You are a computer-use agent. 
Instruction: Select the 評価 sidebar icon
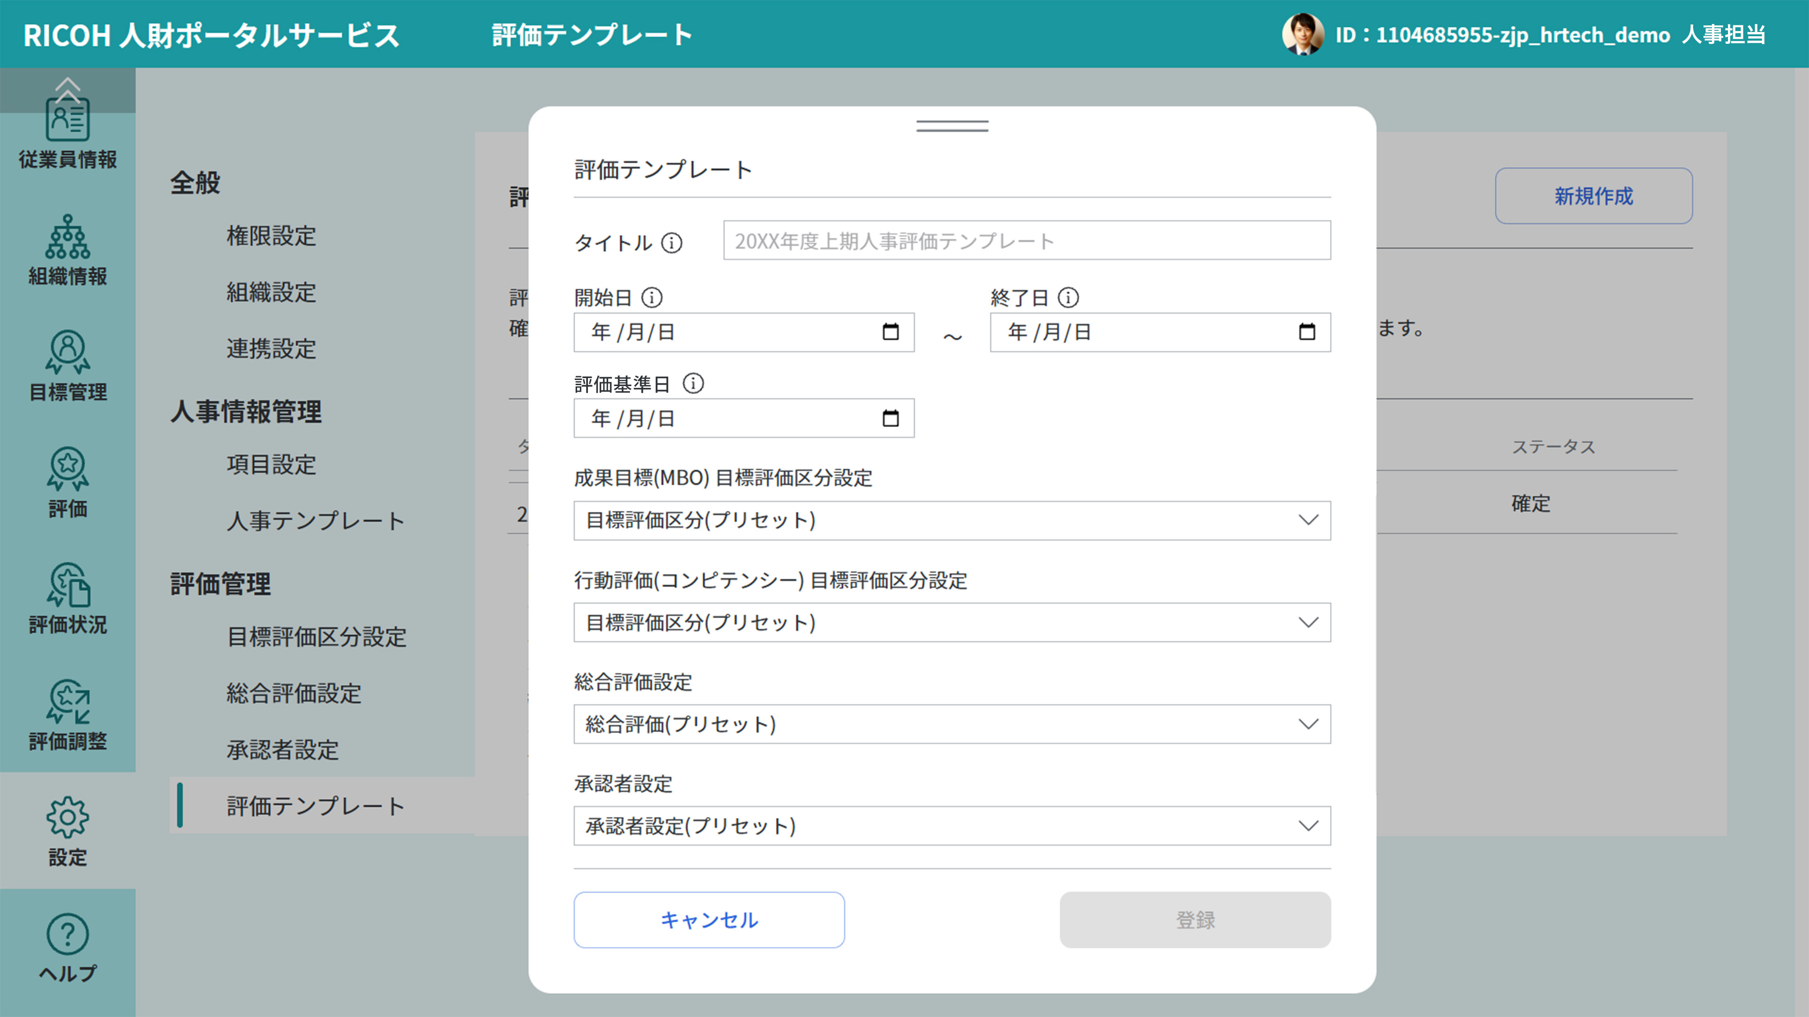tap(67, 478)
